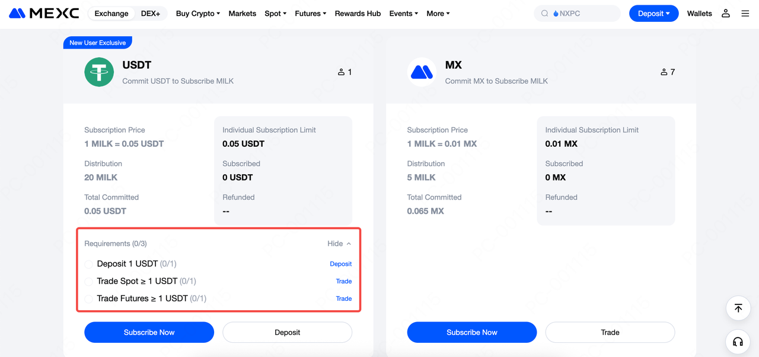Open the Rewards Hub menu item
The width and height of the screenshot is (759, 357).
[358, 14]
